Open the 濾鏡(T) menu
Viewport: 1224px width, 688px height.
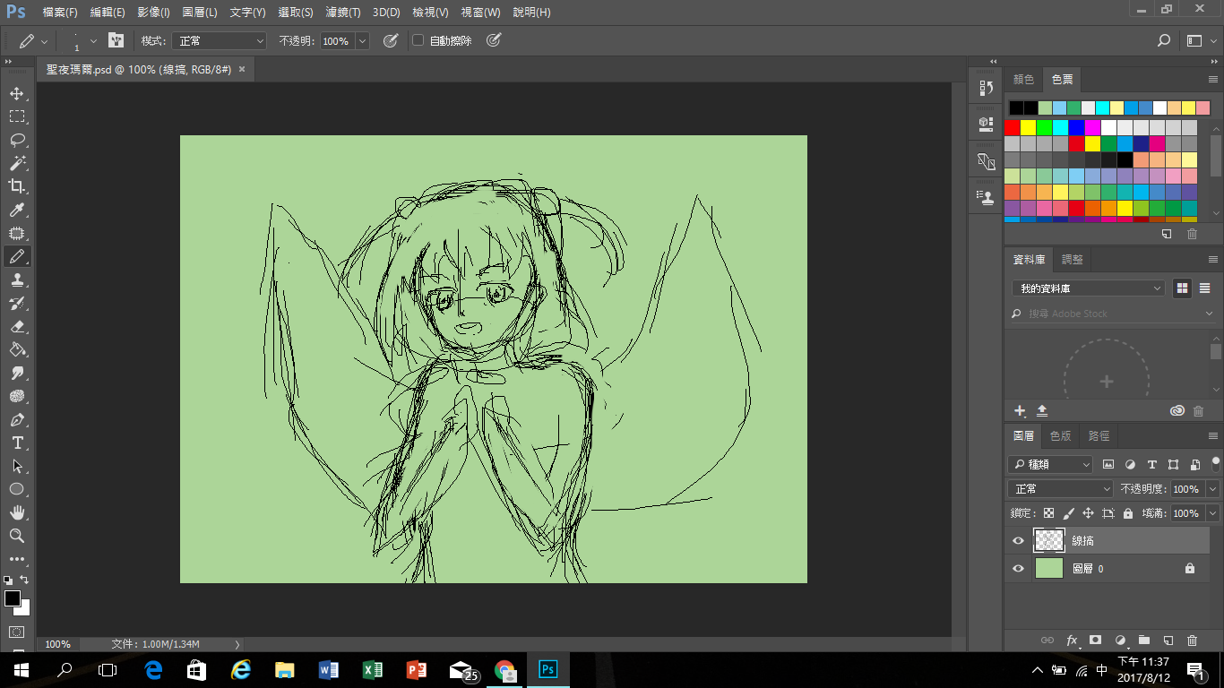tap(344, 13)
